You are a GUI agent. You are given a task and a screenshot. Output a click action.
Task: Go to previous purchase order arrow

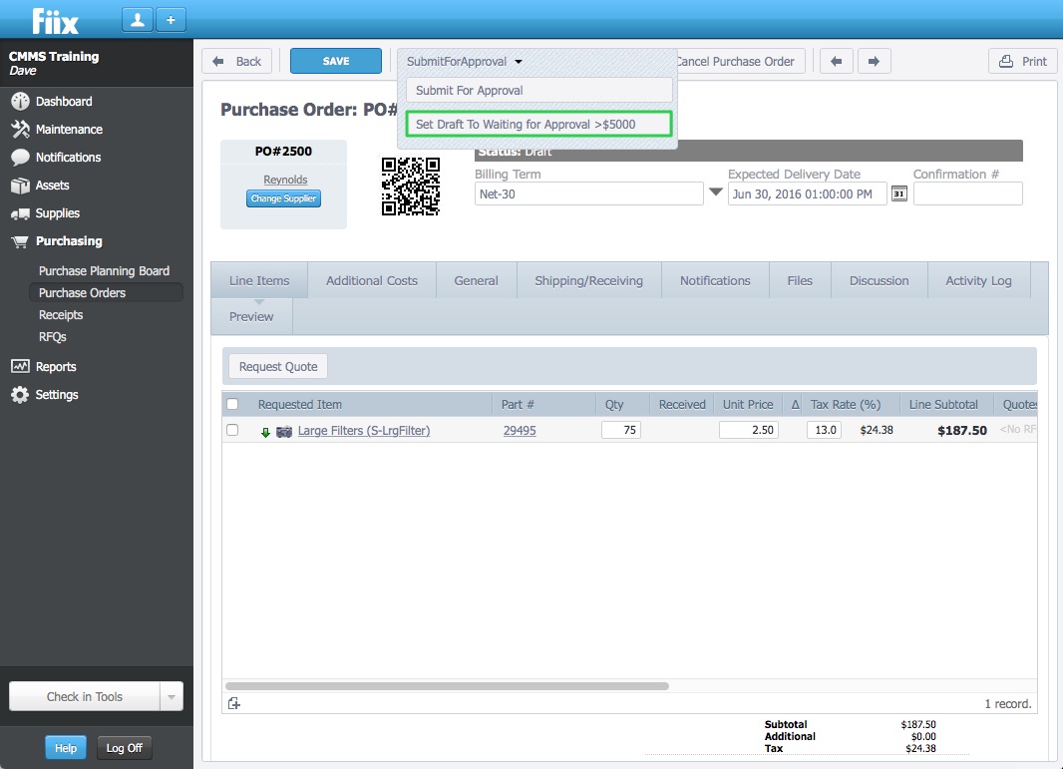point(836,61)
